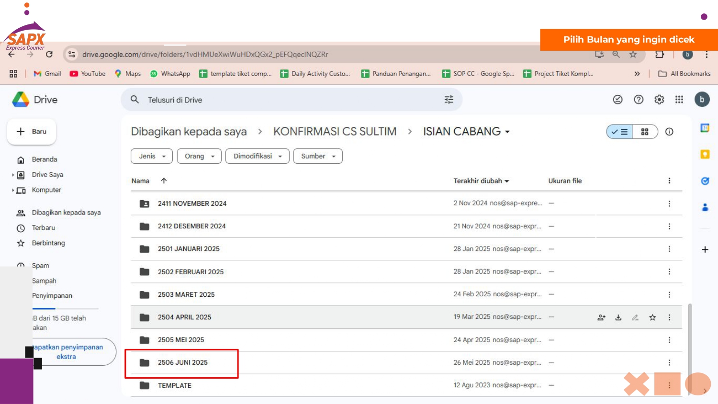The image size is (718, 404).
Task: Open more actions for 2503 MARET 2025
Action: coord(669,295)
